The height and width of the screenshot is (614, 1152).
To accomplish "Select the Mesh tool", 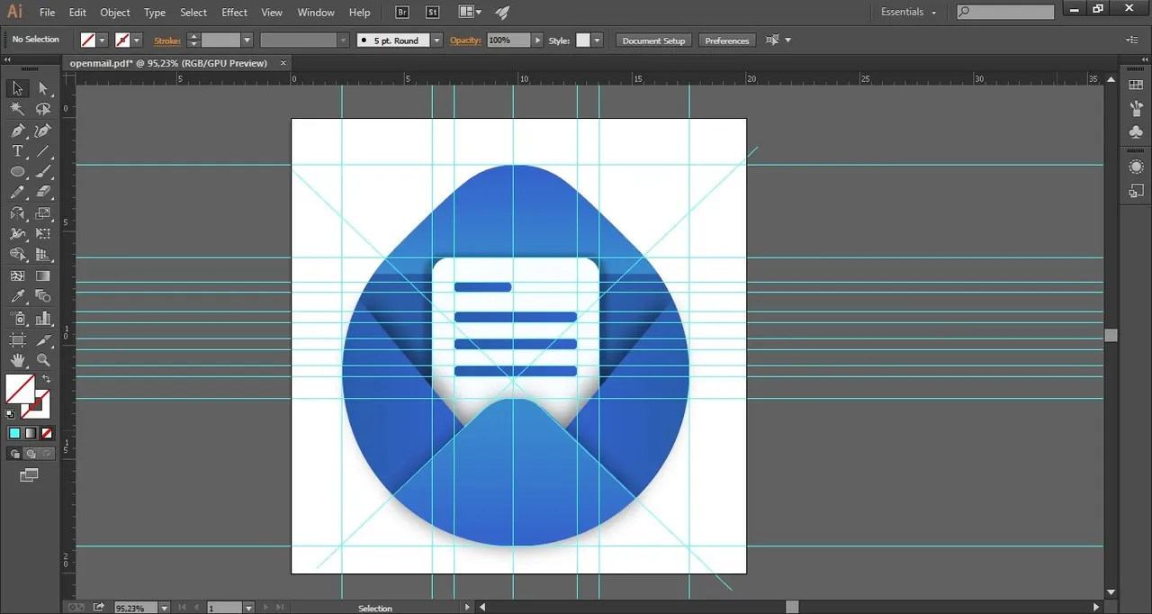I will coord(17,275).
